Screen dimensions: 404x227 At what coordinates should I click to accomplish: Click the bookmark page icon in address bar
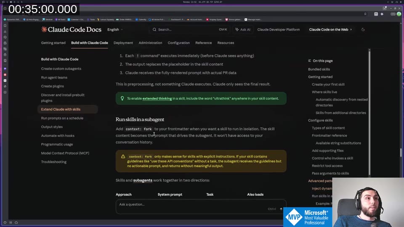(365, 14)
